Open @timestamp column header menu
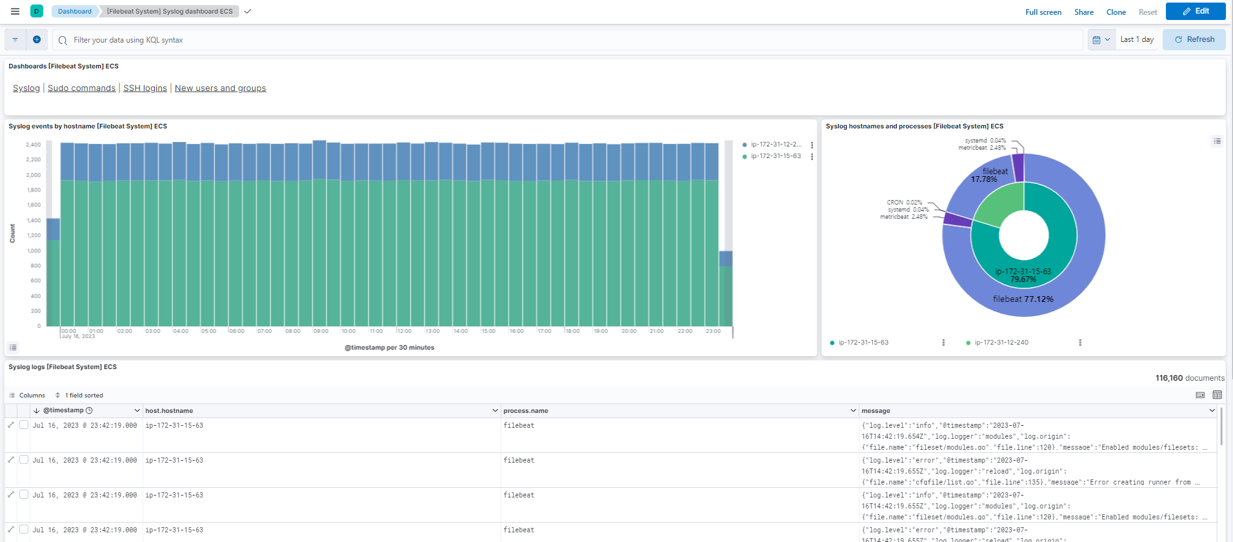Image resolution: width=1233 pixels, height=542 pixels. [x=137, y=410]
